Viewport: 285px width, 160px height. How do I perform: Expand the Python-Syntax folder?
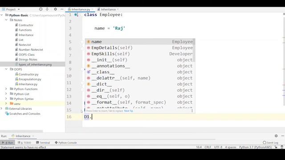pyautogui.click(x=6, y=99)
